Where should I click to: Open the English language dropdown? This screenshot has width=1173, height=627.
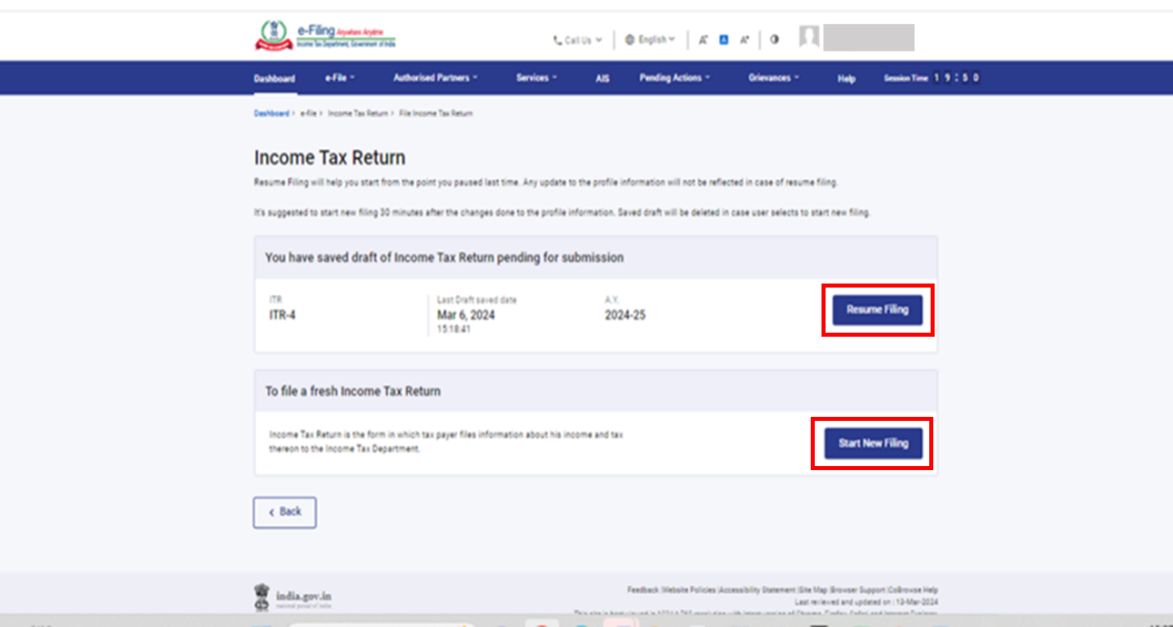click(x=650, y=40)
